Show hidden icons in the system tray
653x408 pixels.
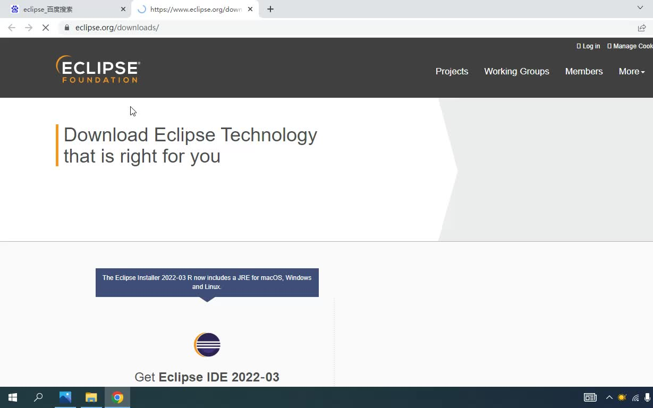pos(609,397)
